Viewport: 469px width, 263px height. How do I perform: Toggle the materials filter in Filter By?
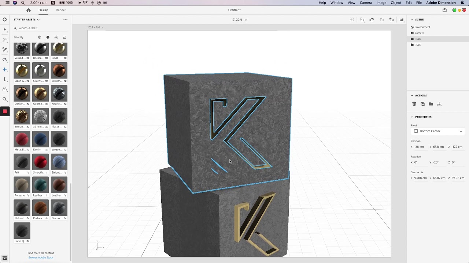[48, 37]
